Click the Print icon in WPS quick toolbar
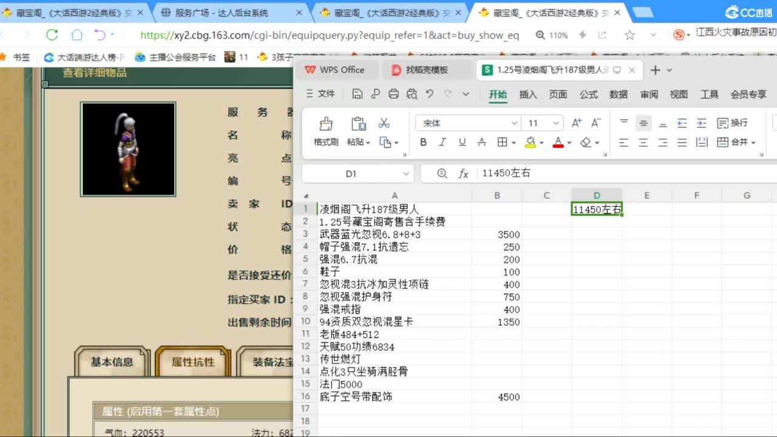The width and height of the screenshot is (777, 437). coord(393,94)
